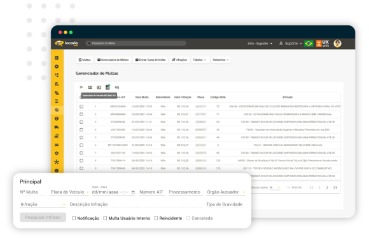Click the UX Win logo icon
The image size is (369, 238).
(x=323, y=43)
